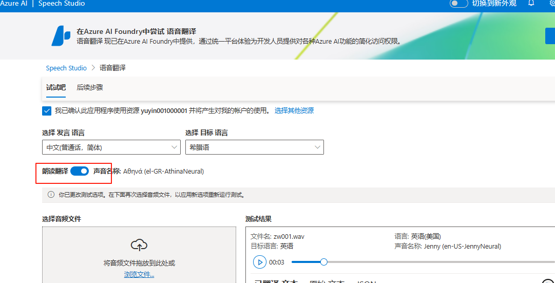The height and width of the screenshot is (283, 555).
Task: Uncheck the resource usage confirmation checkbox
Action: pos(46,111)
